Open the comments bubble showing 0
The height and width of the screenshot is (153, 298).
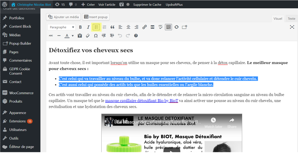[x=73, y=5]
